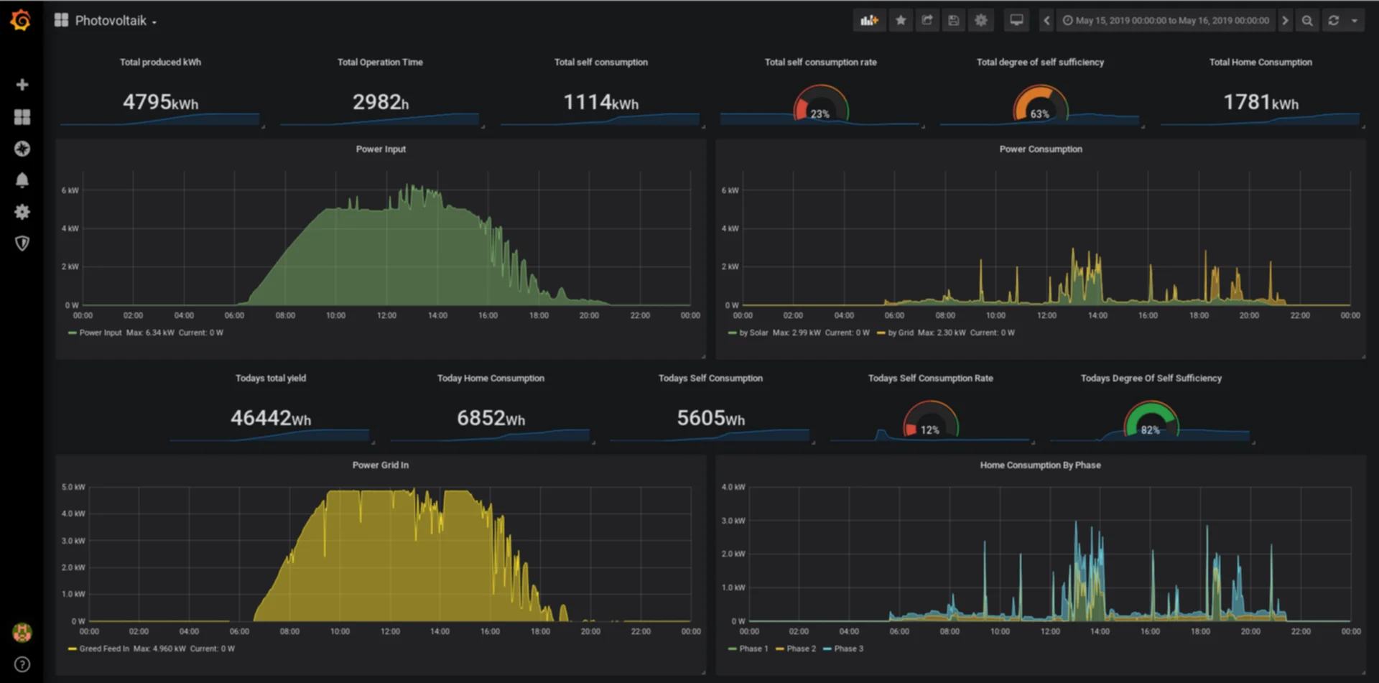This screenshot has height=683, width=1379.
Task: Click the 1781 kWh home consumption value
Action: pos(1261,102)
